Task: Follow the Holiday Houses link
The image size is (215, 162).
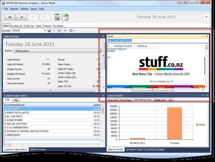Action: point(123,46)
